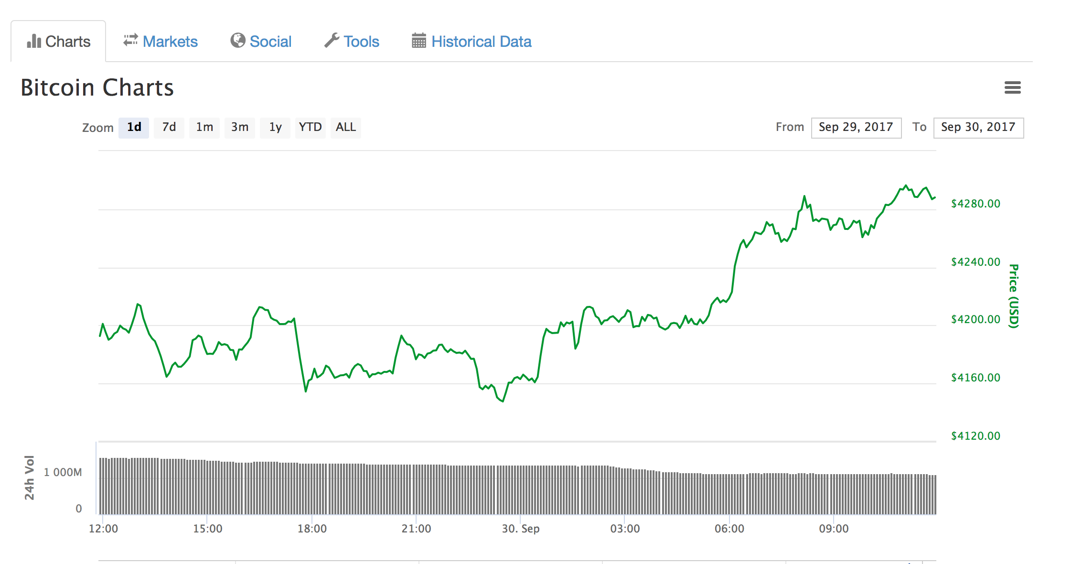Open the To date field Sep 30, 2017
The height and width of the screenshot is (564, 1072).
pyautogui.click(x=978, y=128)
